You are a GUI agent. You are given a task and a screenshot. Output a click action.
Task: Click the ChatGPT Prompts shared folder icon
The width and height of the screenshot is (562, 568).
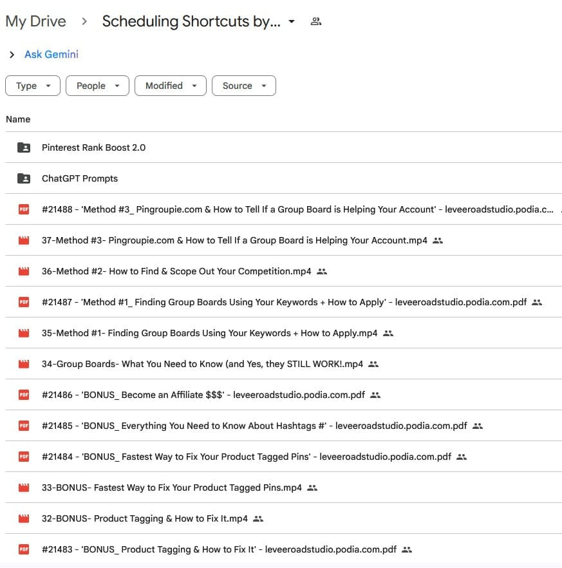[x=24, y=178]
